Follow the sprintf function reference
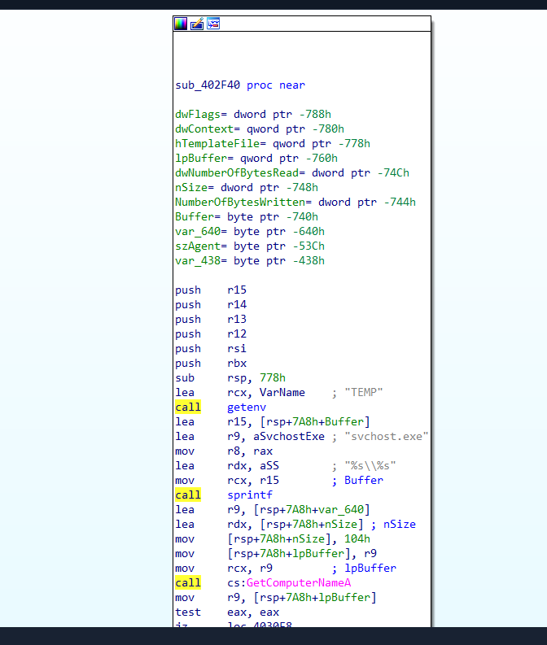The height and width of the screenshot is (645, 547). [x=250, y=495]
